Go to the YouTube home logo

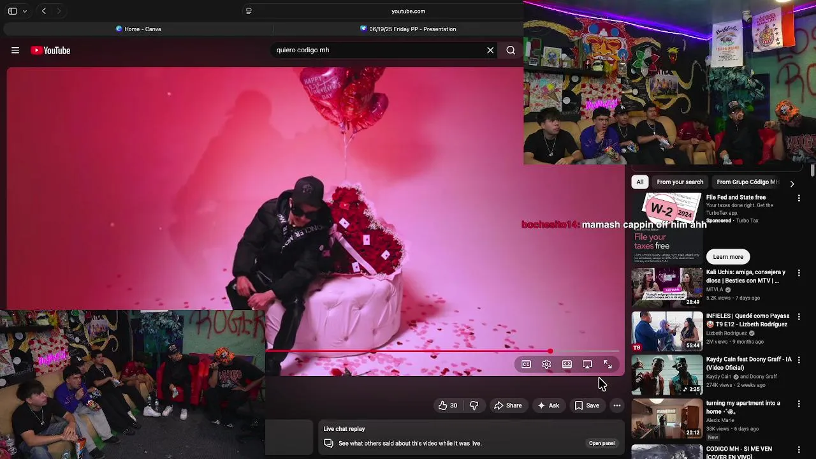(50, 50)
